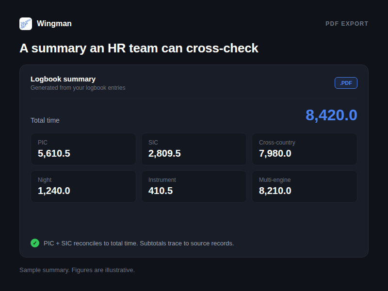Click the Total time label
This screenshot has width=388, height=291.
pyautogui.click(x=45, y=120)
